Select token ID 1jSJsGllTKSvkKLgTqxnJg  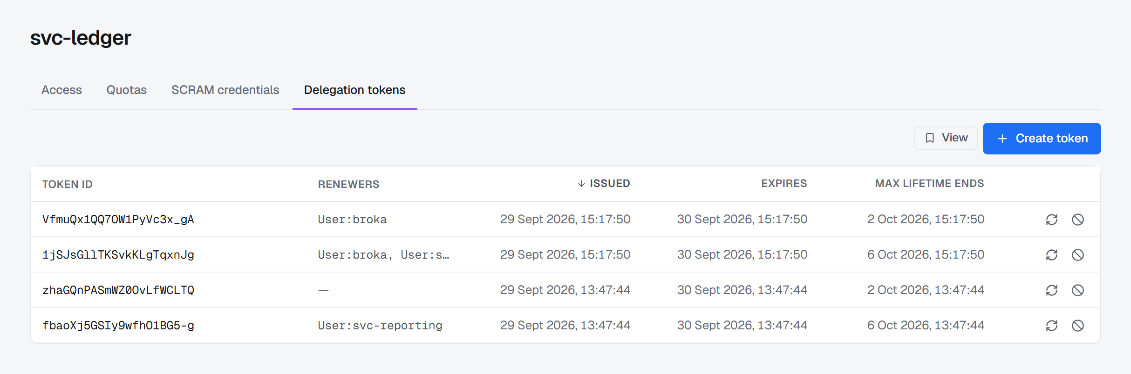(118, 255)
